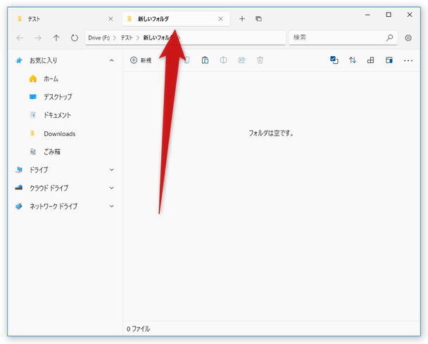The image size is (428, 344).
Task: Click the magnifier search icon
Action: tap(389, 37)
